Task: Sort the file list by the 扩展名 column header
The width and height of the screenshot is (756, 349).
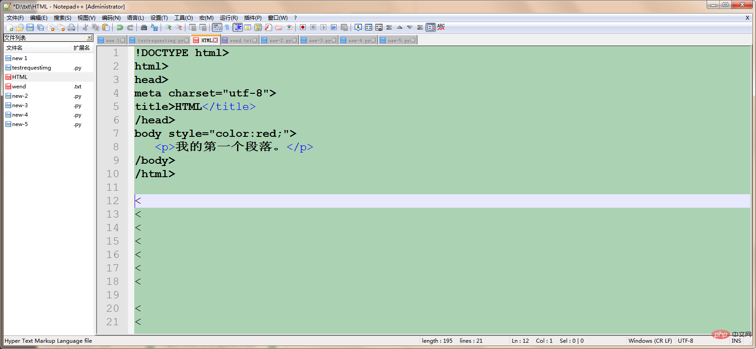Action: [82, 48]
